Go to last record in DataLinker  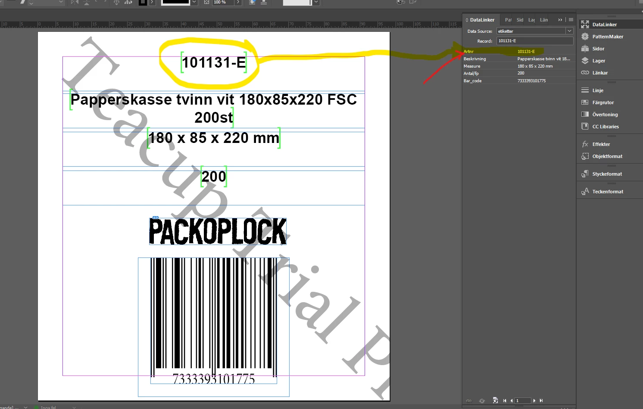pyautogui.click(x=541, y=401)
